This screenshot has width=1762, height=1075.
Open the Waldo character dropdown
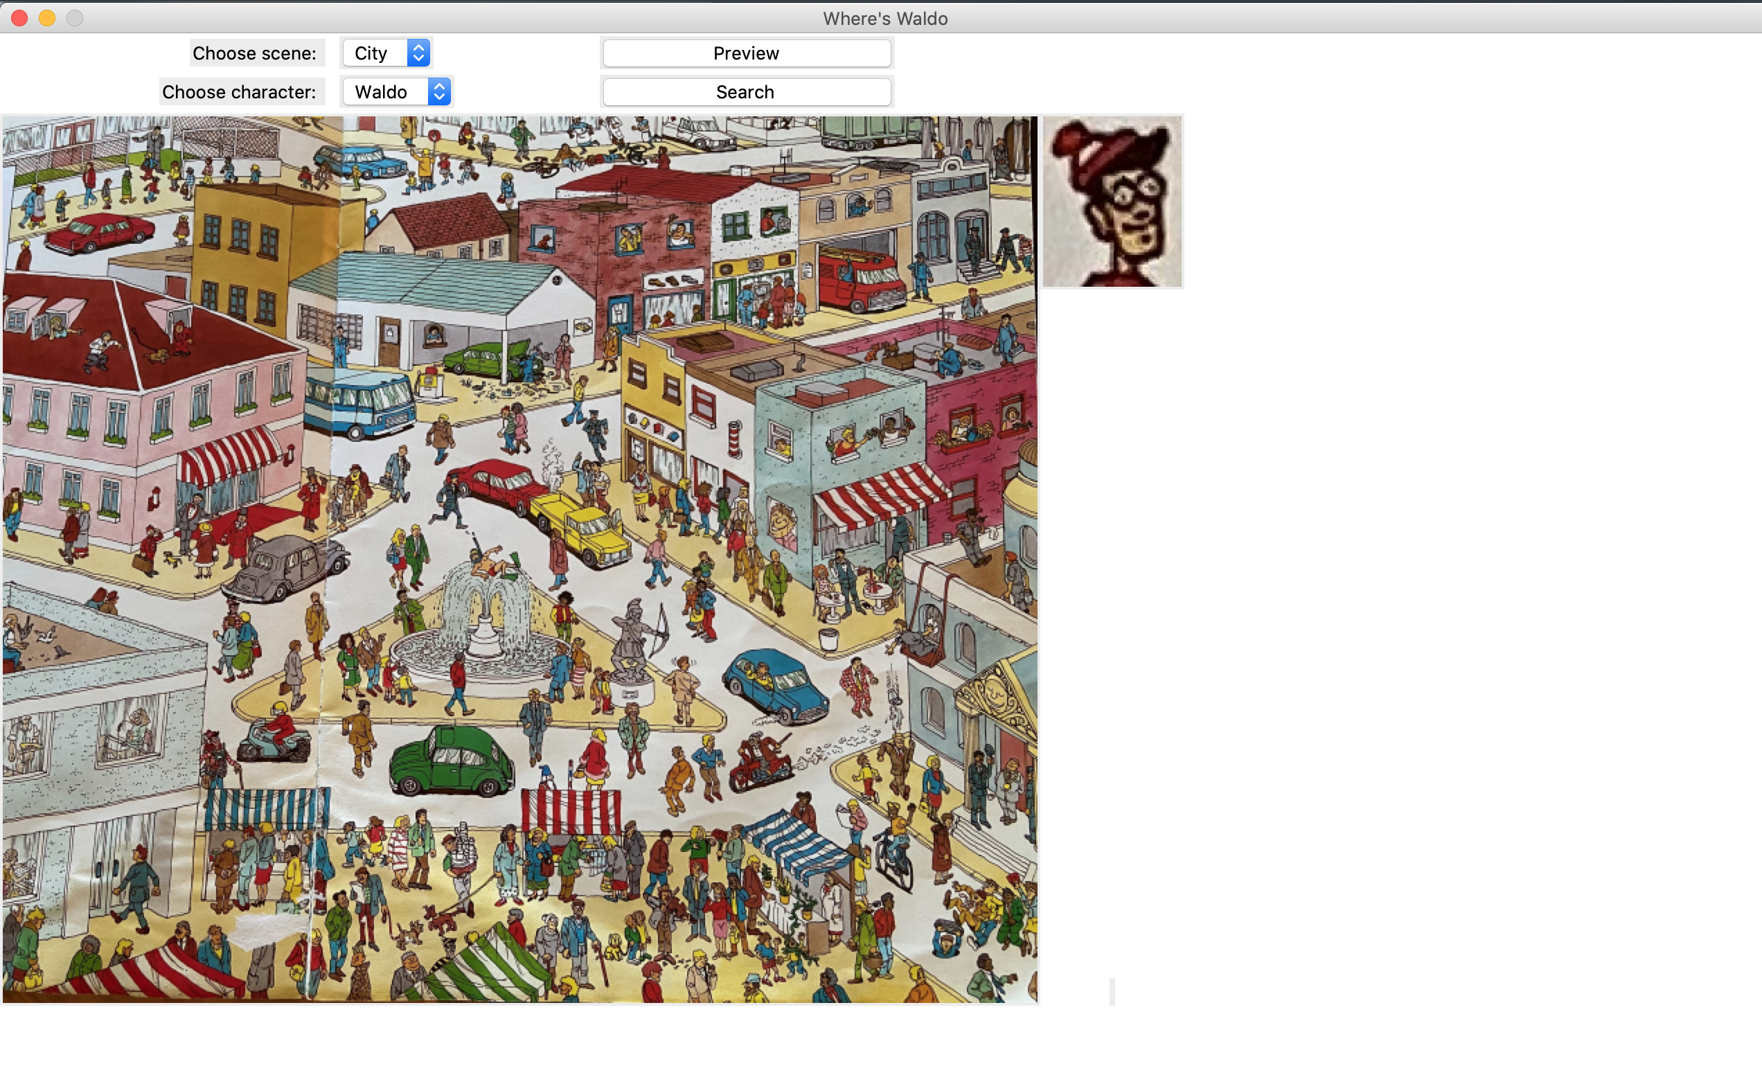click(x=396, y=91)
